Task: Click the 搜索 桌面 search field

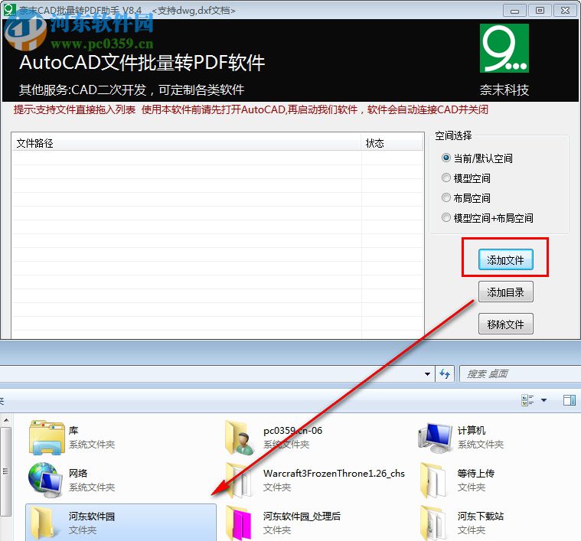Action: [519, 373]
